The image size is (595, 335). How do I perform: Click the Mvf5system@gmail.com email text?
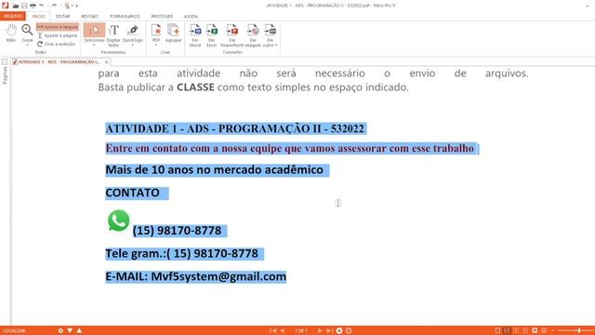tap(218, 276)
